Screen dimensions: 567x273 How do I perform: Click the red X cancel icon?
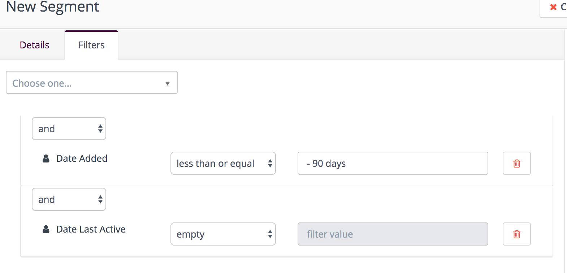pos(553,7)
